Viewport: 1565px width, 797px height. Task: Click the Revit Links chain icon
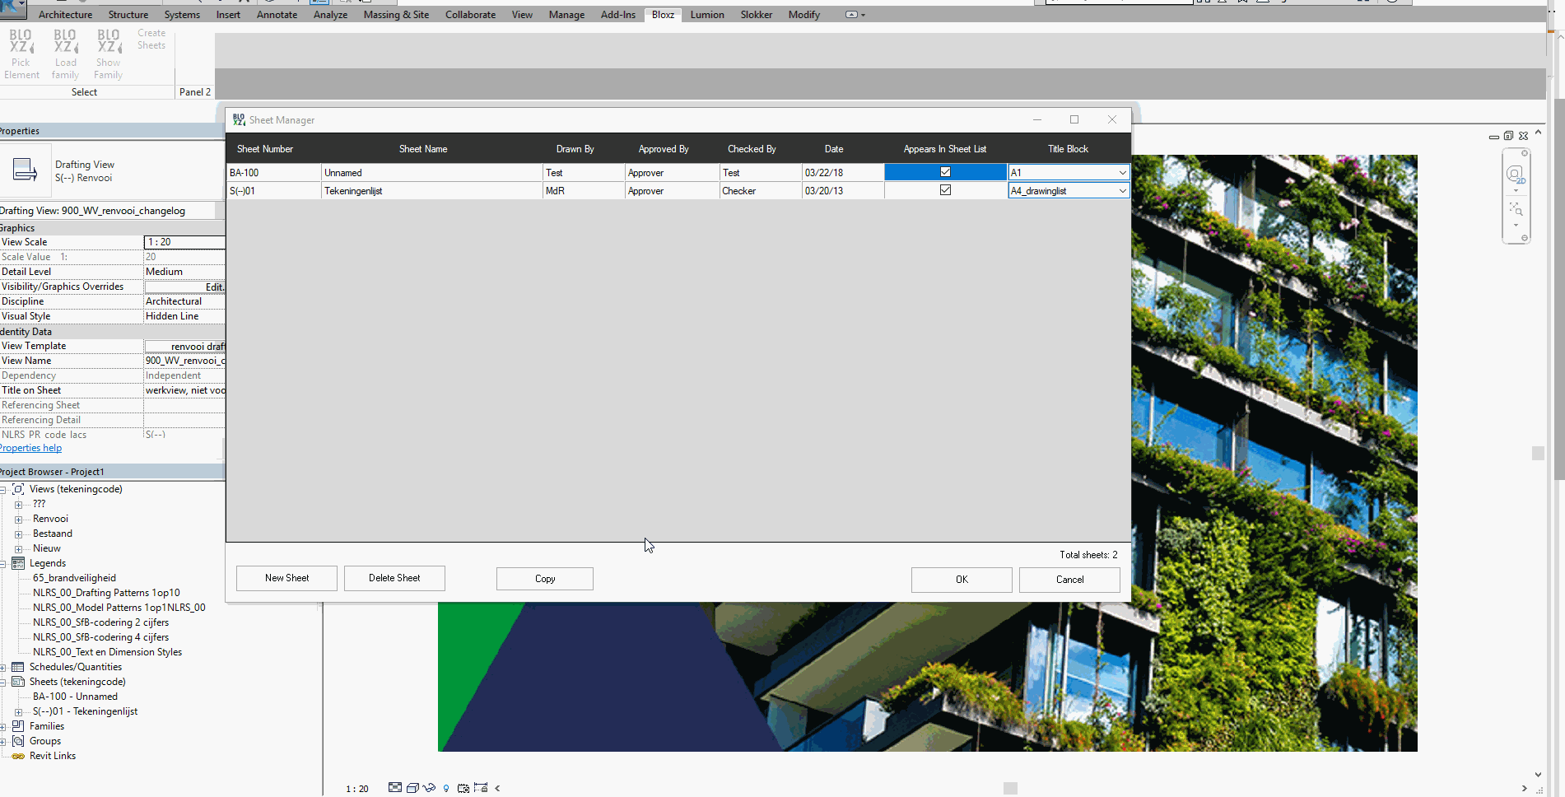(18, 756)
